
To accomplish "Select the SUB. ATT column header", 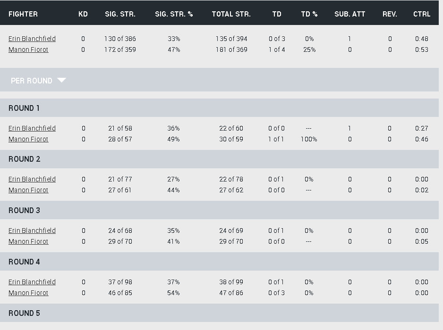I will tap(349, 14).
